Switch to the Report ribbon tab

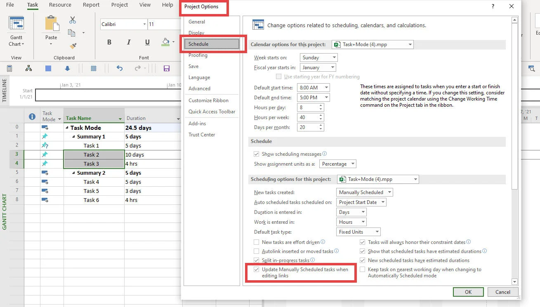click(x=91, y=5)
